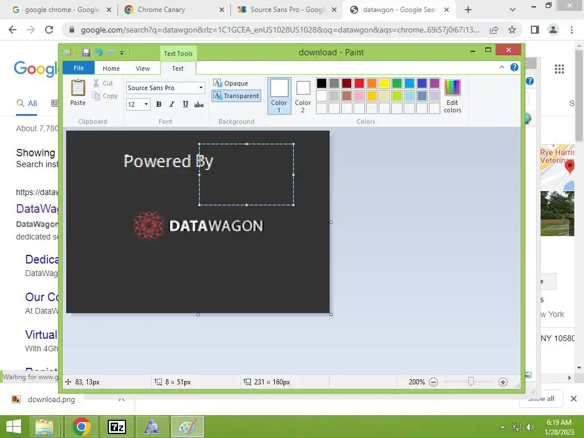This screenshot has height=438, width=584.
Task: Pick the green color swatch
Action: pos(397,83)
